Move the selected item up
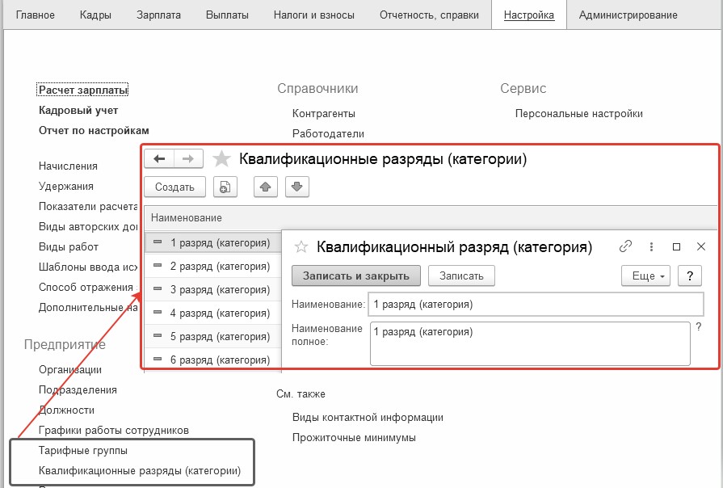Image resolution: width=723 pixels, height=488 pixels. point(266,187)
